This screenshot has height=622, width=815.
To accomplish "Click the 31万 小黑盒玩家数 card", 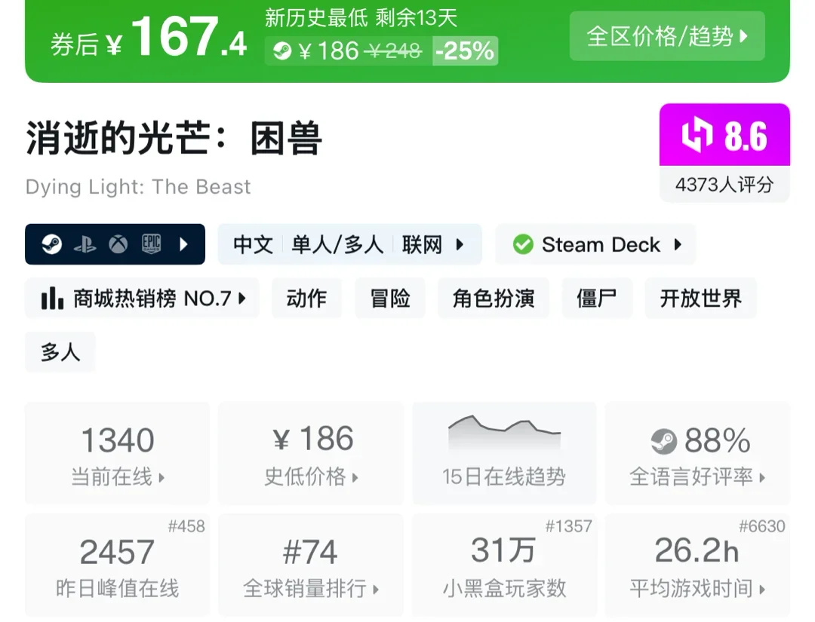I will point(504,565).
